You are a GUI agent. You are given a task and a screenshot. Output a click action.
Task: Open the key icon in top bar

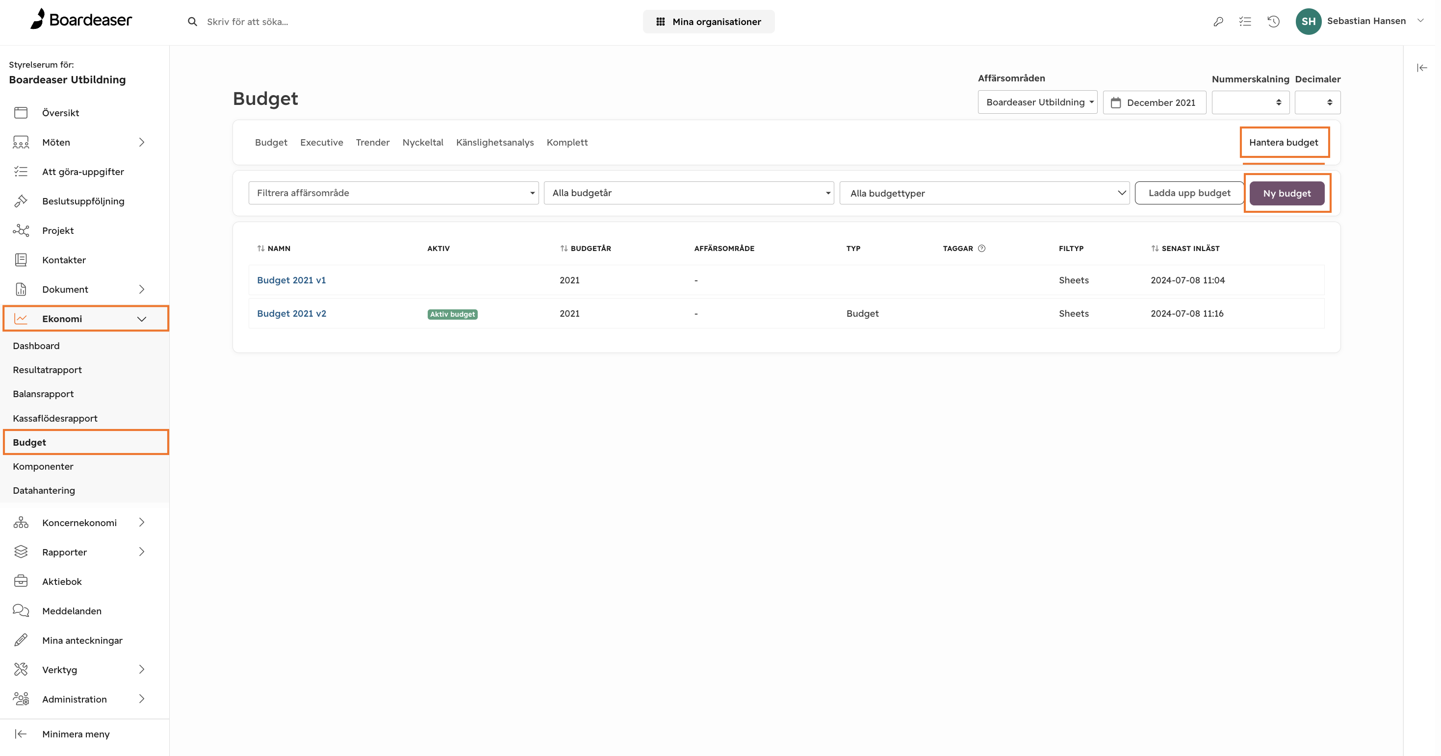click(x=1218, y=21)
